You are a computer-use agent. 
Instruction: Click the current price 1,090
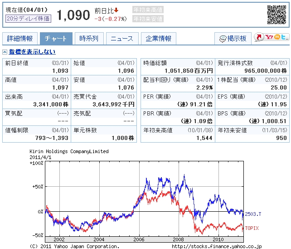point(73,15)
